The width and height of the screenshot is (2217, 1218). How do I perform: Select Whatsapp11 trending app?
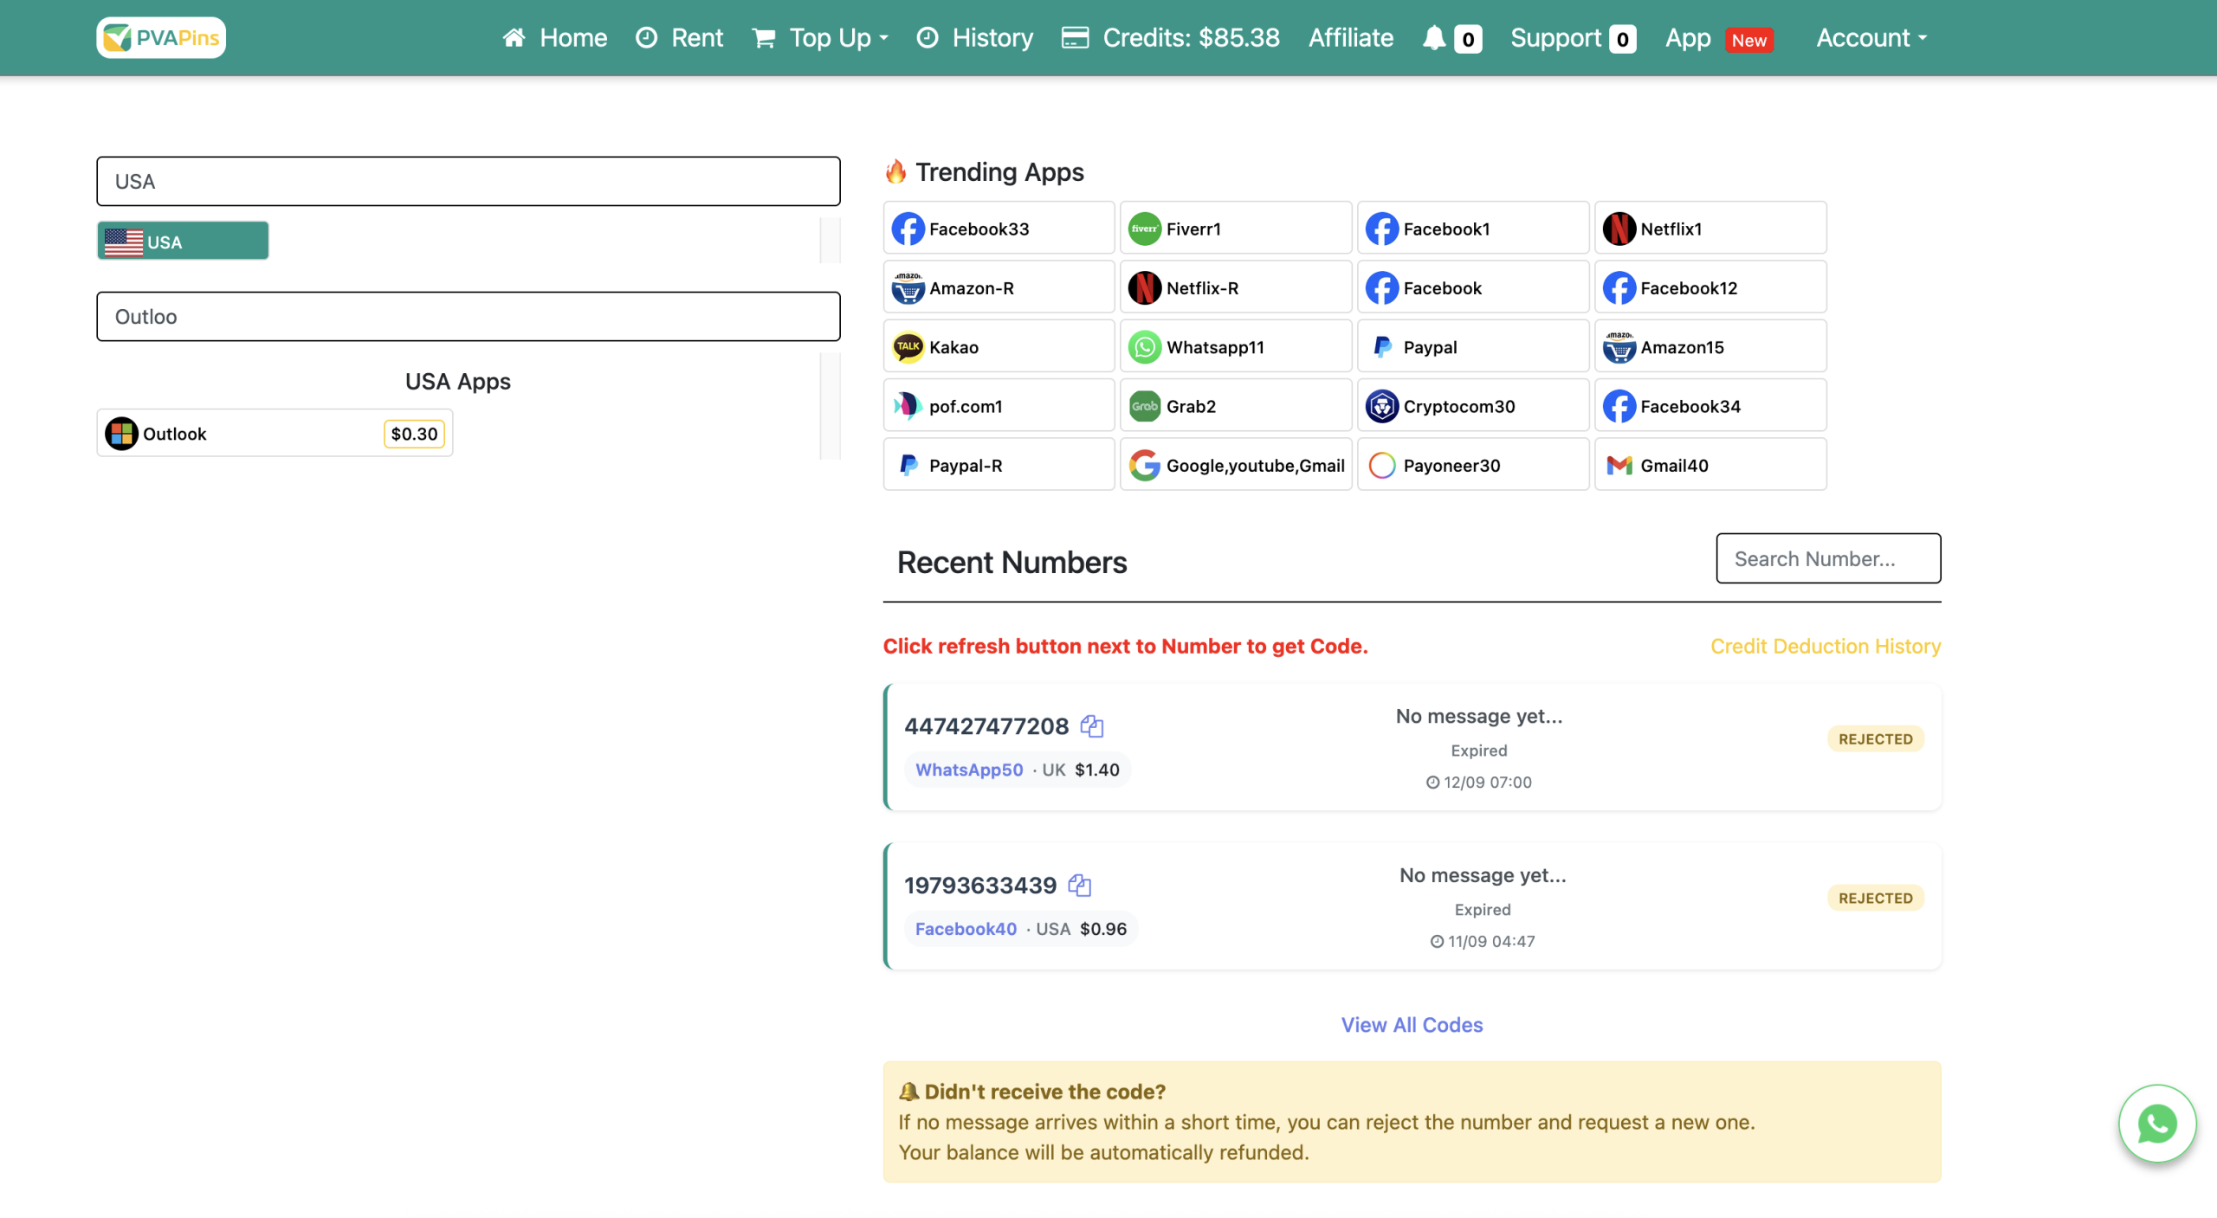click(x=1236, y=346)
